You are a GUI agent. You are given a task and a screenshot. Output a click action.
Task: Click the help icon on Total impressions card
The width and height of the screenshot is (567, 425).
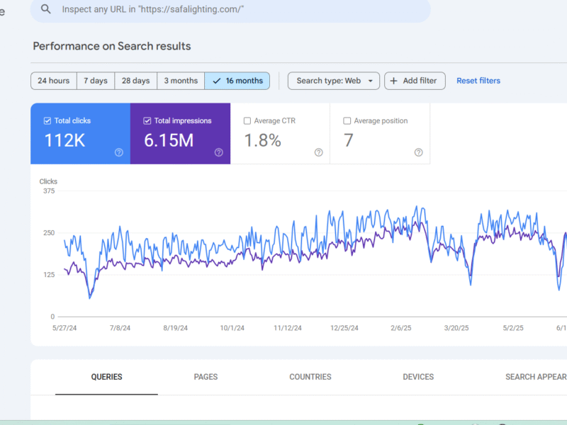[219, 152]
